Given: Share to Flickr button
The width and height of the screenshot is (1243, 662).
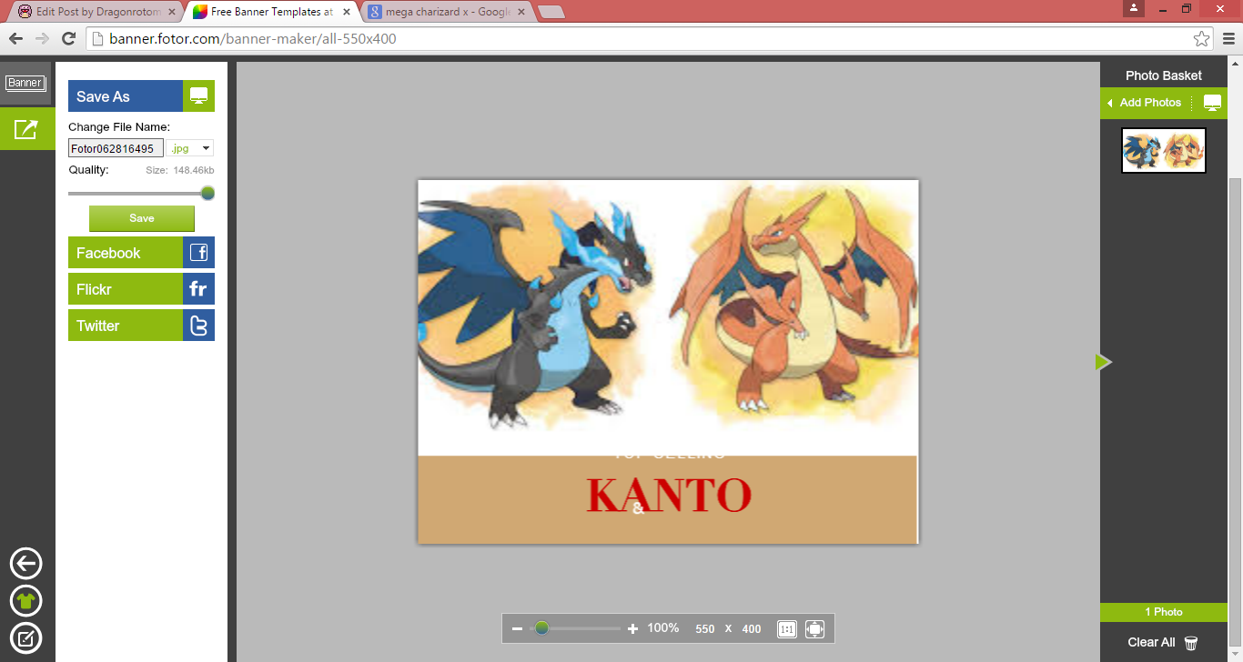Looking at the screenshot, I should coord(126,289).
